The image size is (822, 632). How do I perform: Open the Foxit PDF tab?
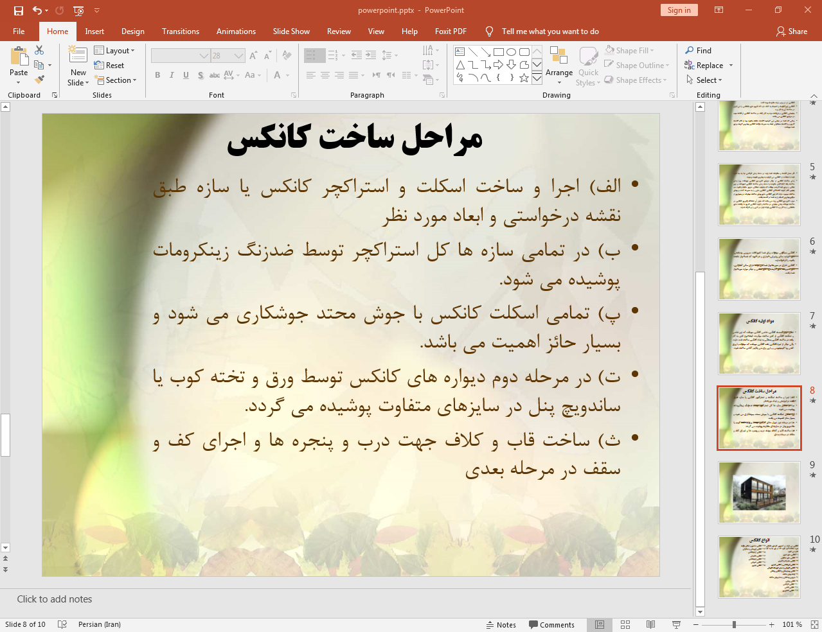tap(451, 31)
